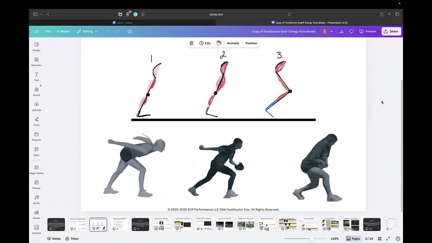Open grid view of pages
Viewport: 432px width, 243px height.
pos(380,239)
